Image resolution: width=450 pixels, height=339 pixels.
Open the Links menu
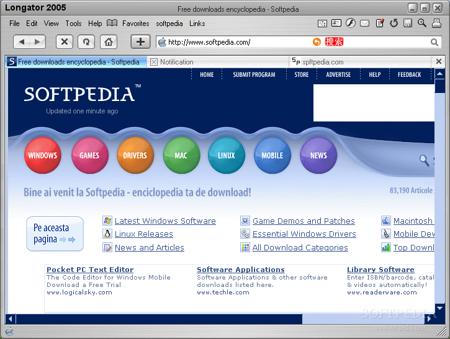(x=197, y=24)
